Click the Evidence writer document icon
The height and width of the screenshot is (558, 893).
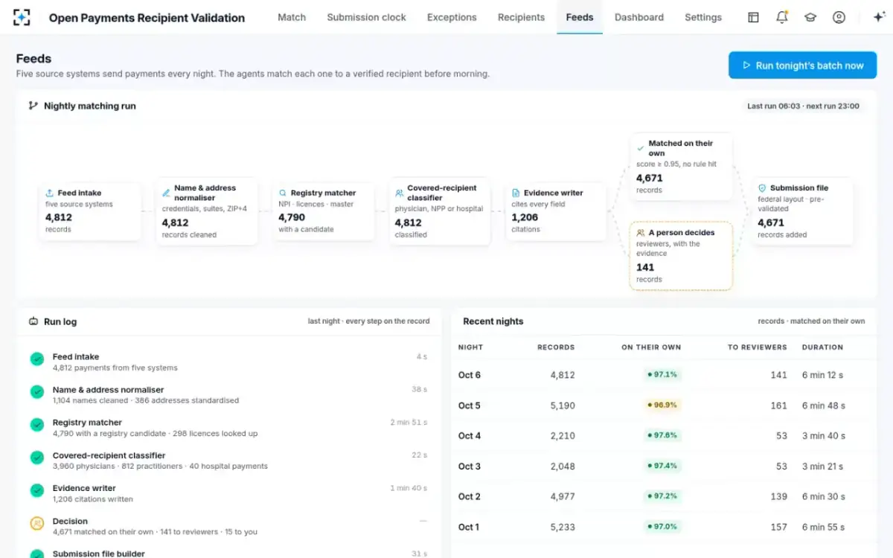516,193
